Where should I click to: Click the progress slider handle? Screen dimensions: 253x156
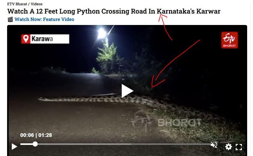pyautogui.click(x=35, y=144)
